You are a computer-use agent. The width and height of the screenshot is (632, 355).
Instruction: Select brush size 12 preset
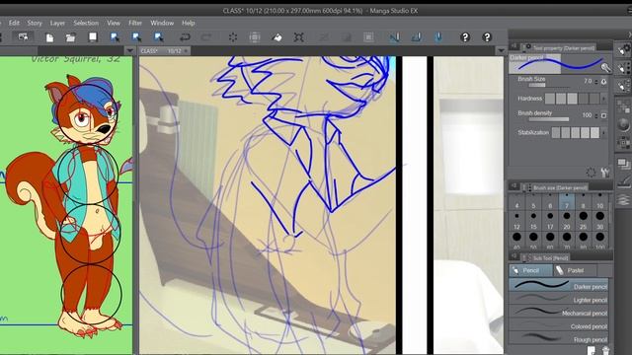coord(516,220)
